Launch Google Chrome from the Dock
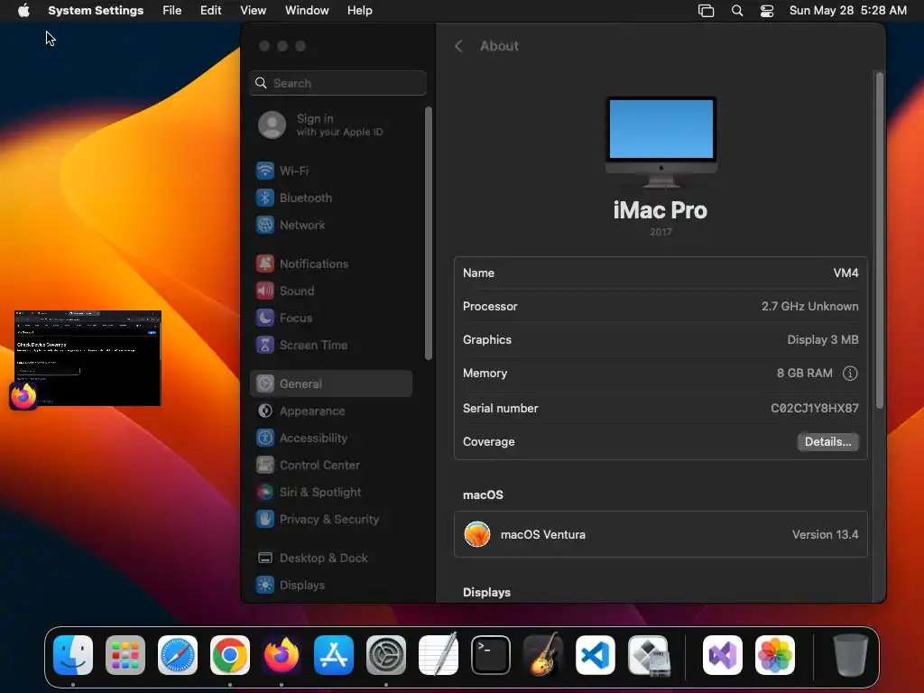Image resolution: width=924 pixels, height=693 pixels. tap(230, 655)
